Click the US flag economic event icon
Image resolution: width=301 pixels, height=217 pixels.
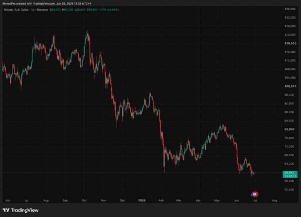click(x=255, y=194)
